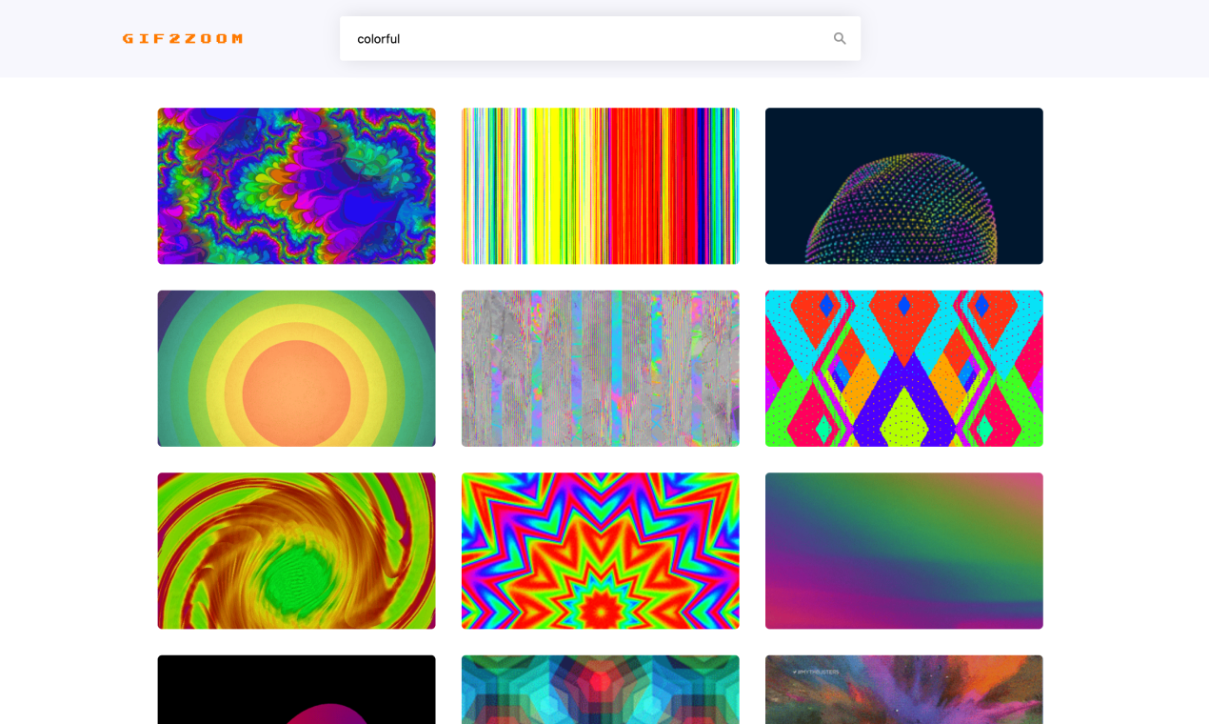The height and width of the screenshot is (724, 1209).
Task: View the concentric rainbow circles GIF
Action: (296, 368)
